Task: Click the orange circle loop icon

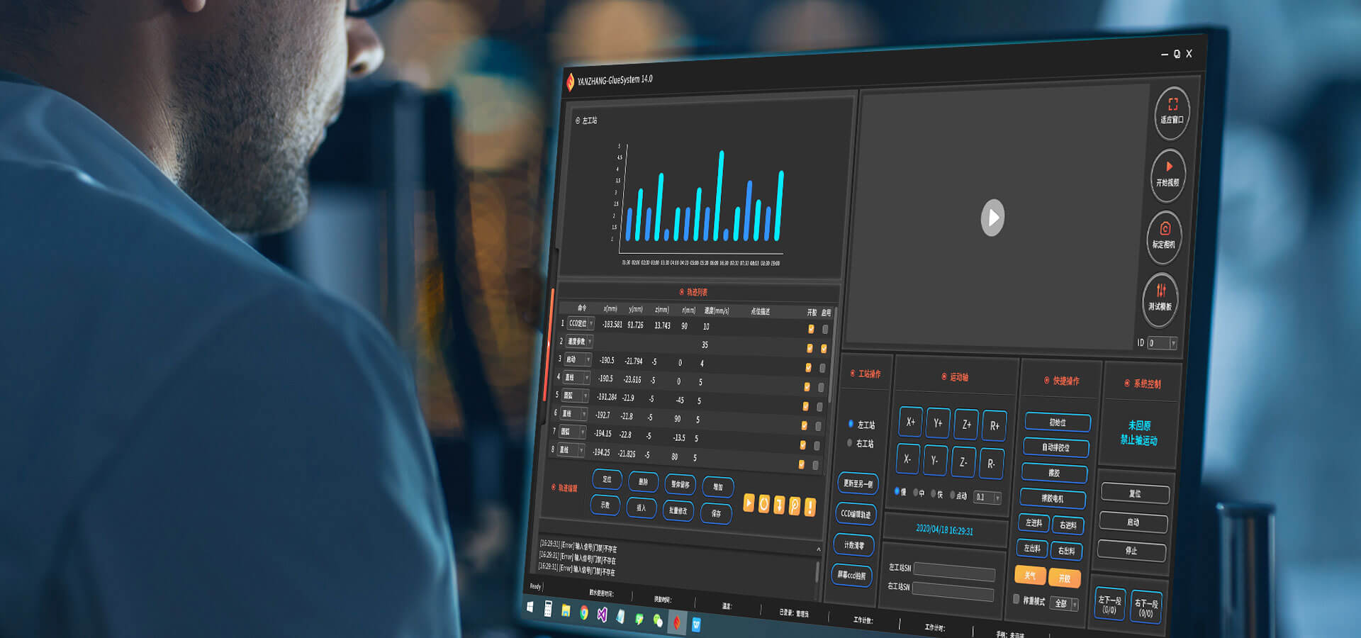Action: pyautogui.click(x=764, y=504)
